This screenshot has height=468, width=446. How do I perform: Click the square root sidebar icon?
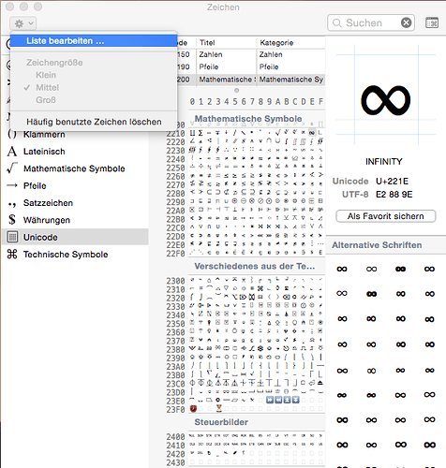(x=12, y=168)
